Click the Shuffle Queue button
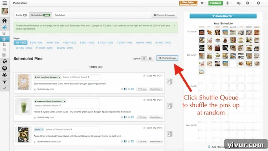 pos(167,58)
